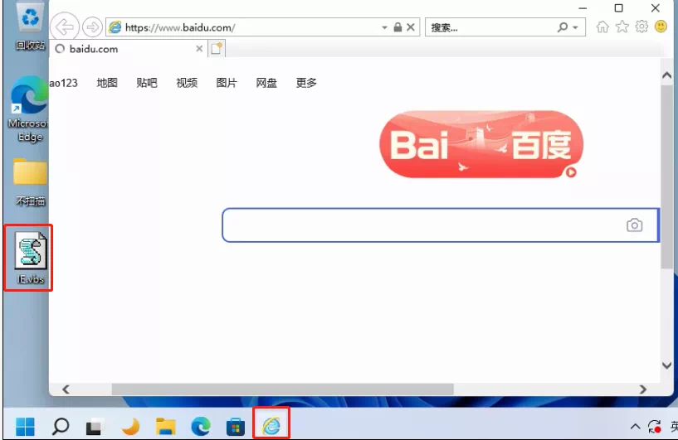
Task: Focus the Baidu search input box
Action: point(440,225)
